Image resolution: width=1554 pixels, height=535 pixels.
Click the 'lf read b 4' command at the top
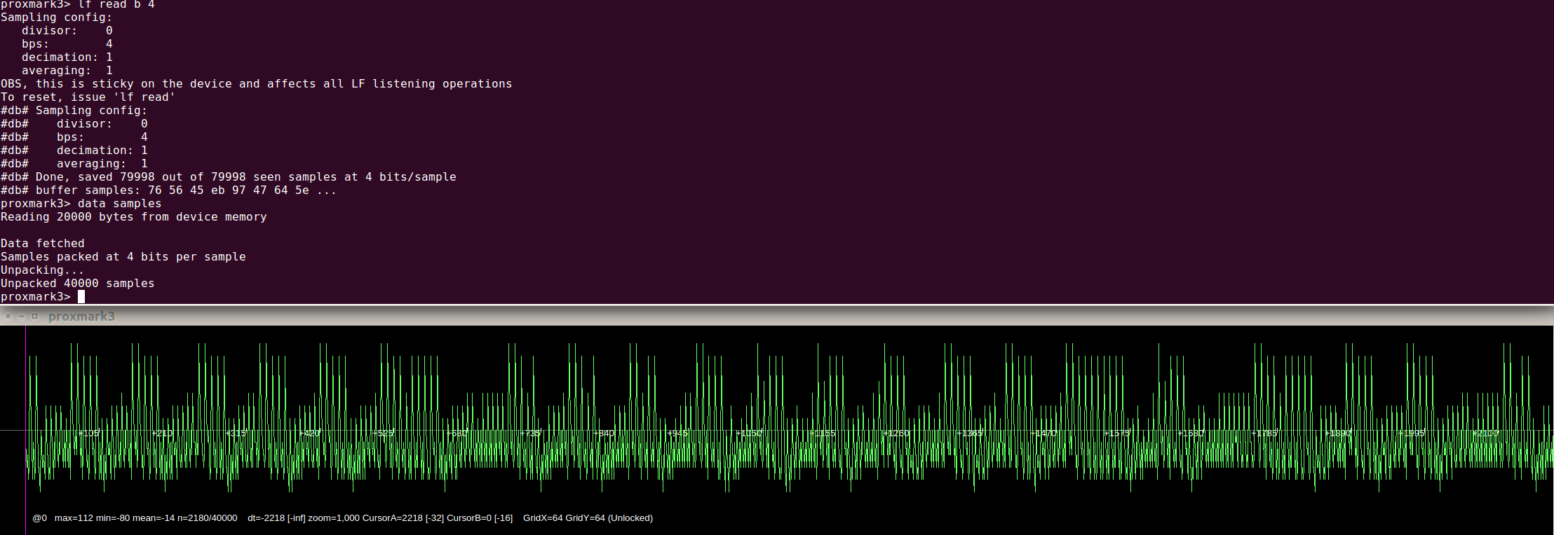point(78,4)
